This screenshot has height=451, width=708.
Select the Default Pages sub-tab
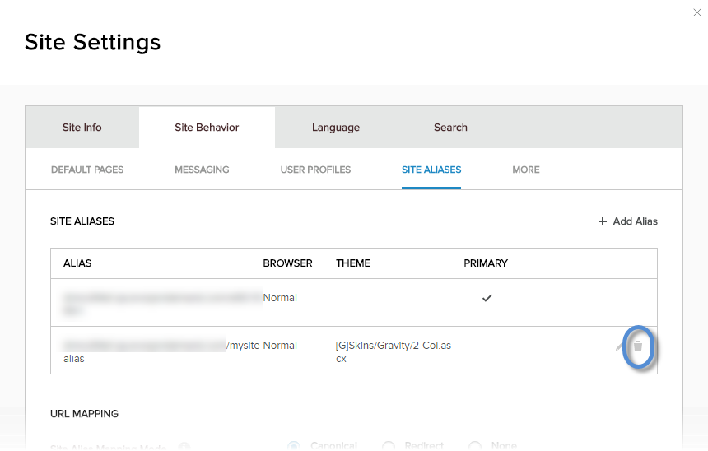pyautogui.click(x=87, y=170)
